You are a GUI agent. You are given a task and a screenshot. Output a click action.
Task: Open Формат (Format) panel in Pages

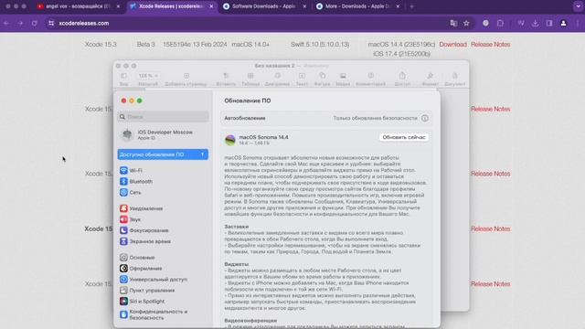click(x=431, y=80)
